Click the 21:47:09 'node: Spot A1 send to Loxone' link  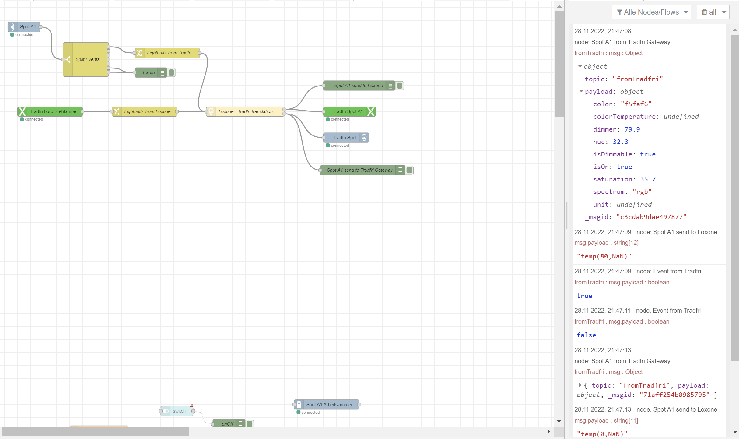[677, 232]
